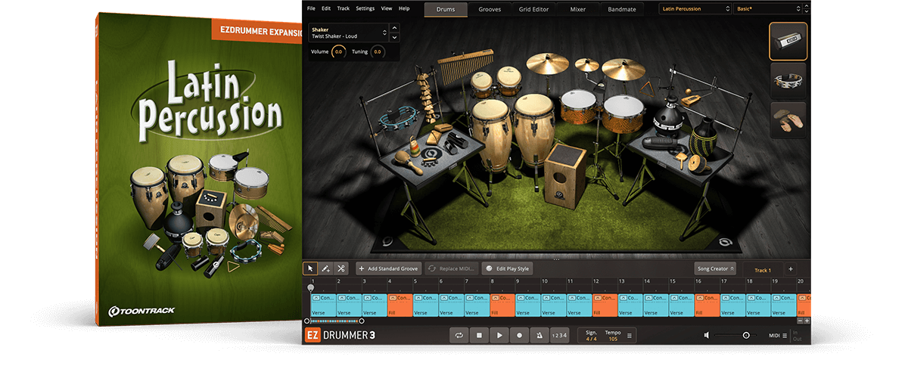Image resolution: width=908 pixels, height=369 pixels.
Task: Expand the Song Creator panel
Action: [715, 268]
